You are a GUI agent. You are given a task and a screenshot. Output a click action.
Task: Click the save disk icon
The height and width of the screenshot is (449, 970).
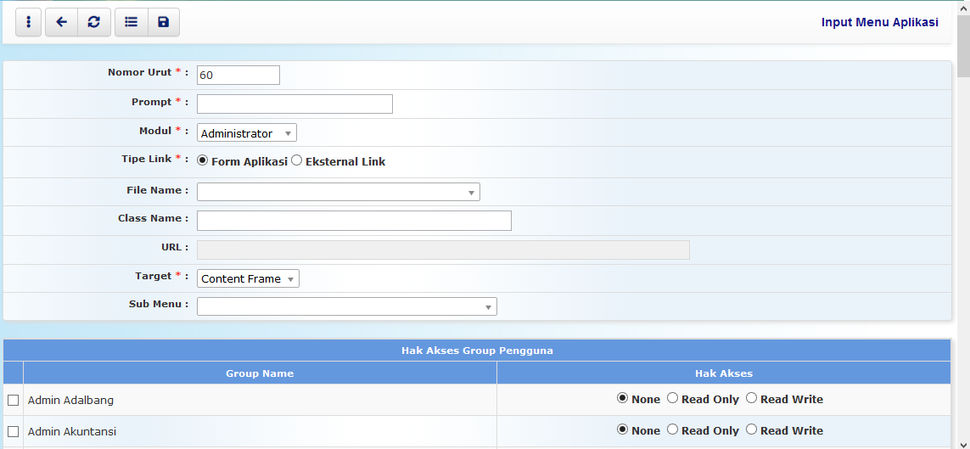pyautogui.click(x=164, y=23)
